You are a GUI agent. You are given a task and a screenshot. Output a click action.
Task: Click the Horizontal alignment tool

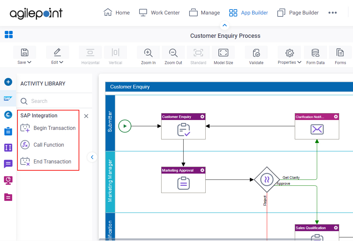click(x=90, y=56)
